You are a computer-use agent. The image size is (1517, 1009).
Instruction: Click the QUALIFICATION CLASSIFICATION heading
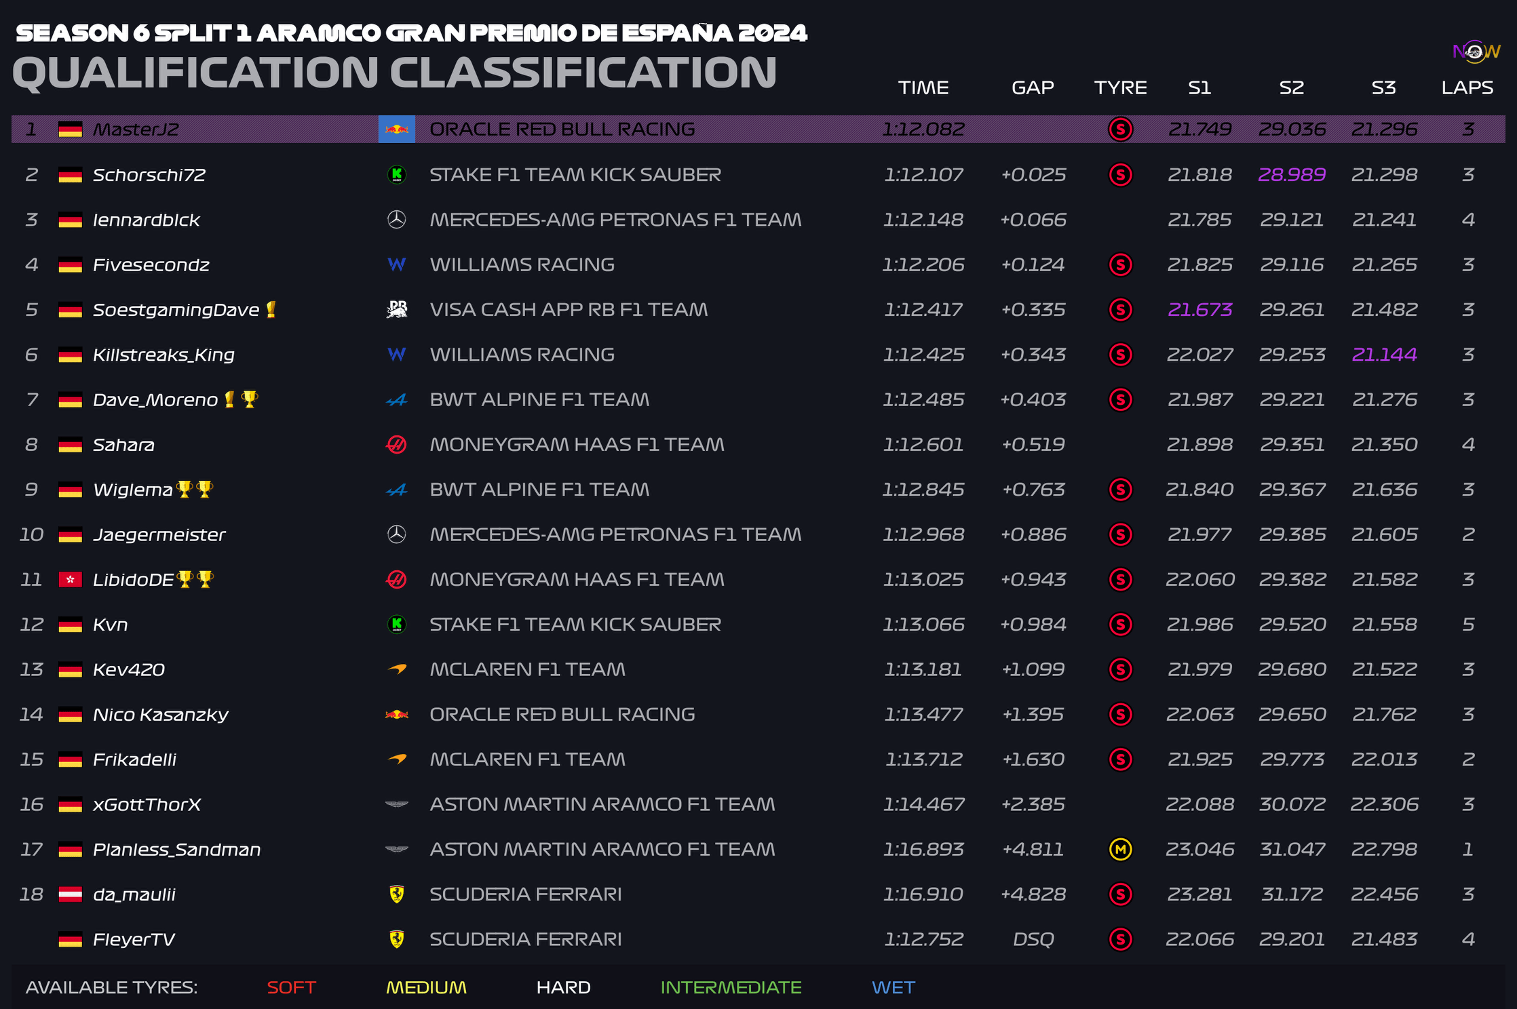[394, 72]
